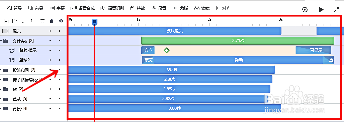
Task: Click the folder icon of 草丛-[5]
Action: (x=6, y=99)
